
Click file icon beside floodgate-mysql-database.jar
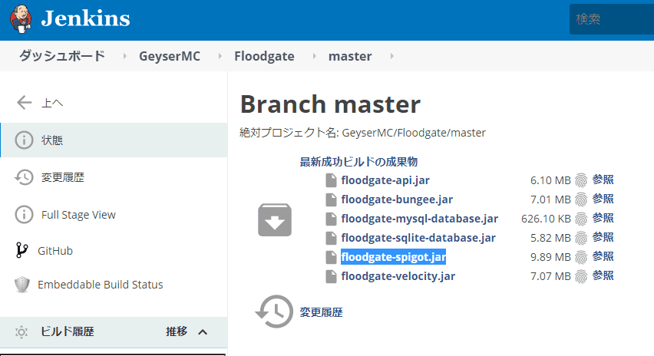coord(331,219)
